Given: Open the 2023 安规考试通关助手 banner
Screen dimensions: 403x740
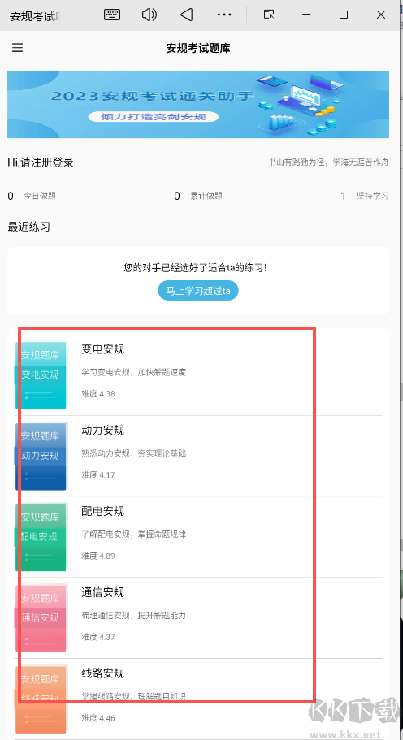Looking at the screenshot, I should [198, 104].
